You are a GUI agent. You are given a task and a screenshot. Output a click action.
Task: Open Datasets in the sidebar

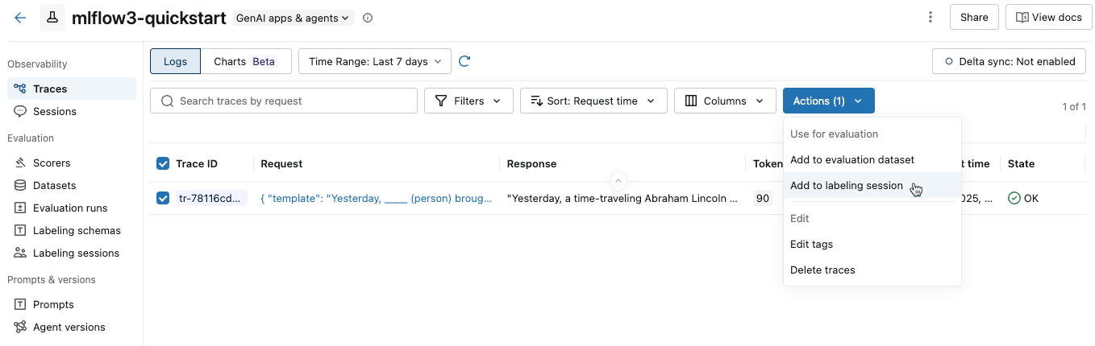pos(54,185)
